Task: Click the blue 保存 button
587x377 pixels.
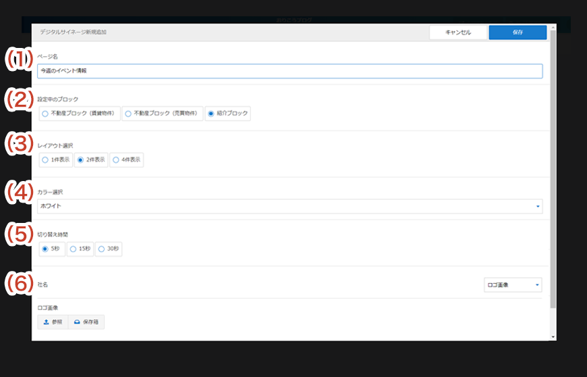Action: 518,32
